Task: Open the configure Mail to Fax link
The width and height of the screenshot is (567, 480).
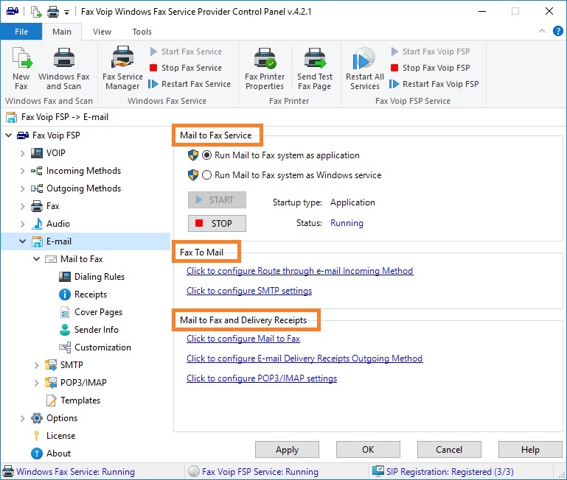Action: click(x=243, y=339)
